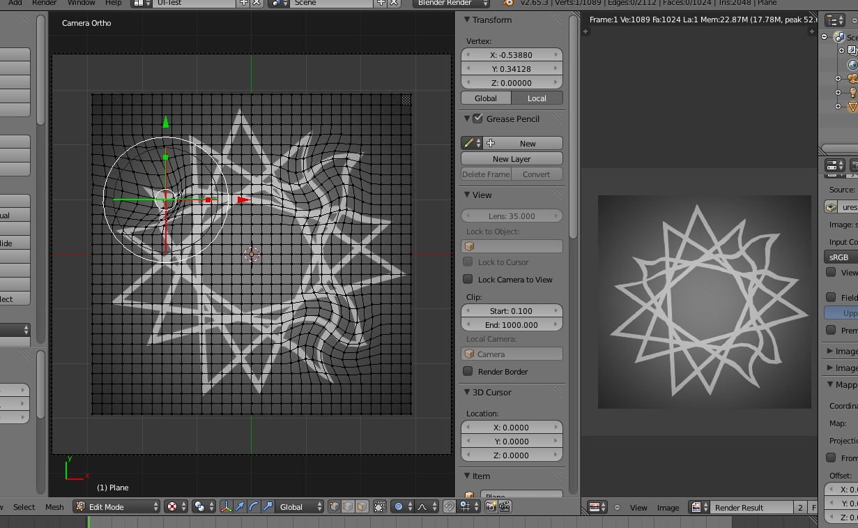Switch to edge select mode
858x528 pixels.
[x=348, y=507]
